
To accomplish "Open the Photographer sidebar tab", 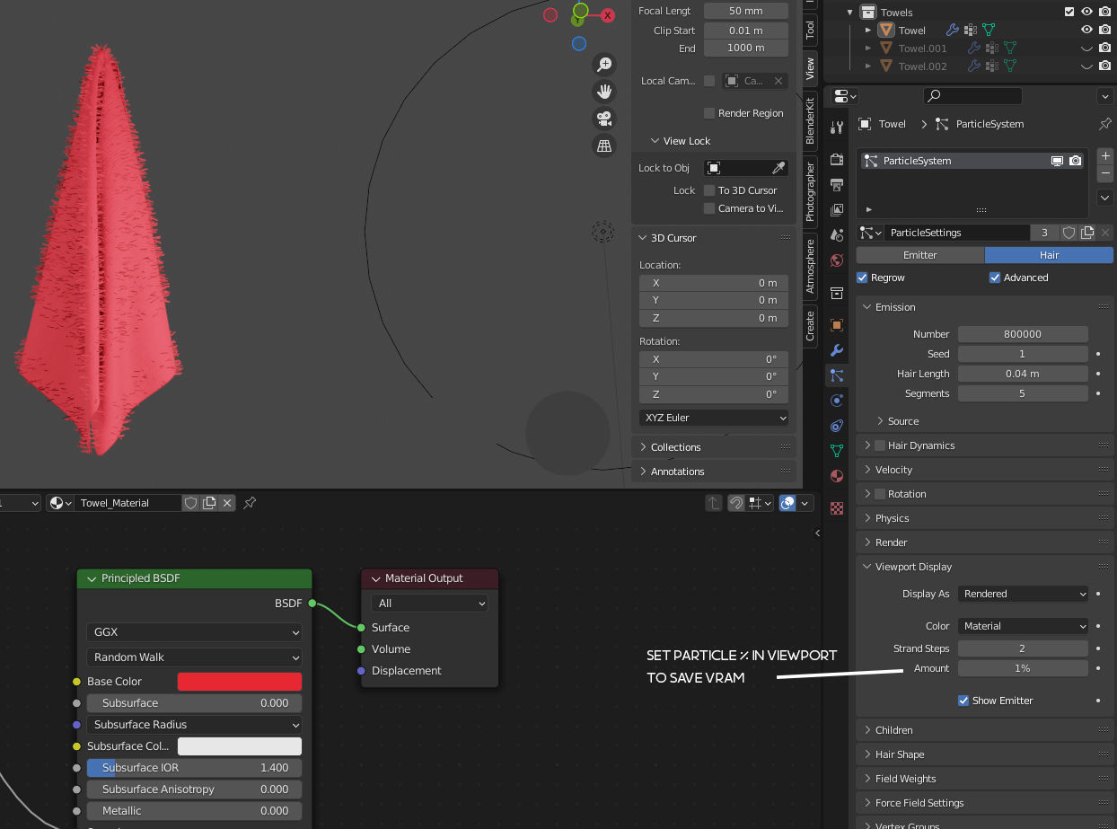I will 810,191.
